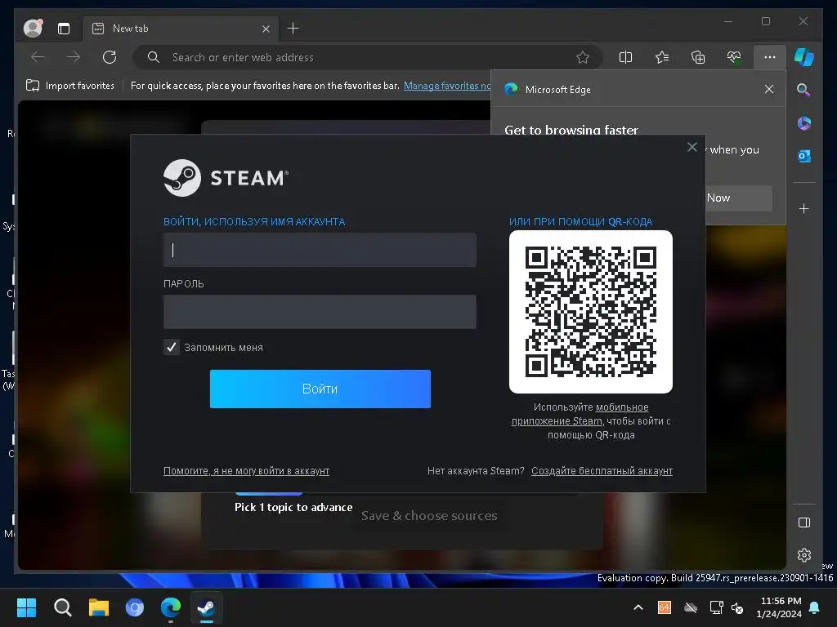
Task: Click the Now button in Edge popup
Action: 739,198
